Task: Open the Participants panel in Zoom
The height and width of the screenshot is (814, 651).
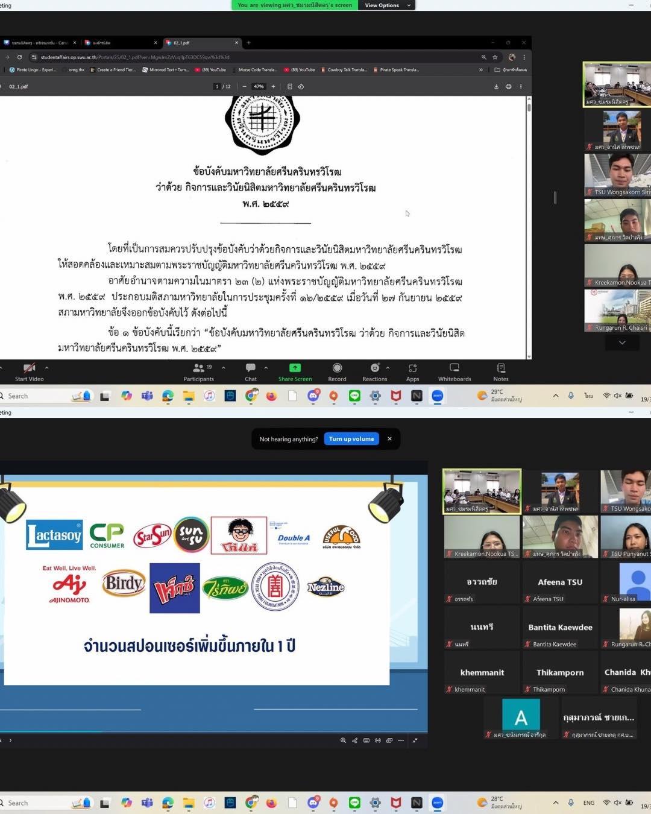Action: pyautogui.click(x=198, y=372)
